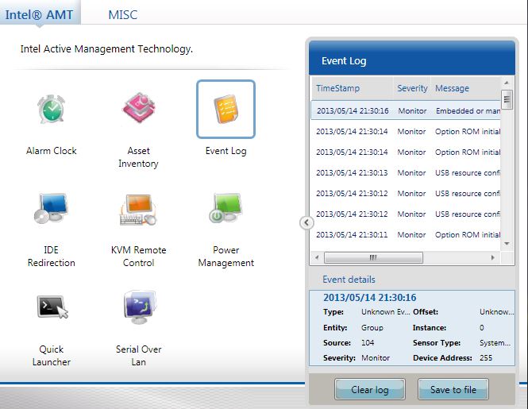
Task: Open the Power Management icon
Action: pyautogui.click(x=226, y=207)
